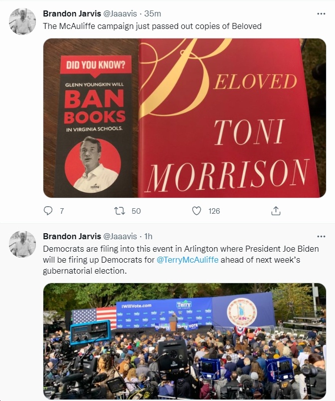This screenshot has width=335, height=401.
Task: View the Beloved book cover photo
Action: pyautogui.click(x=184, y=118)
